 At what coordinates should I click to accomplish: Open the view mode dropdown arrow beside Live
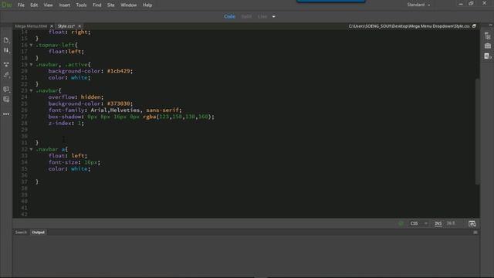tap(273, 17)
